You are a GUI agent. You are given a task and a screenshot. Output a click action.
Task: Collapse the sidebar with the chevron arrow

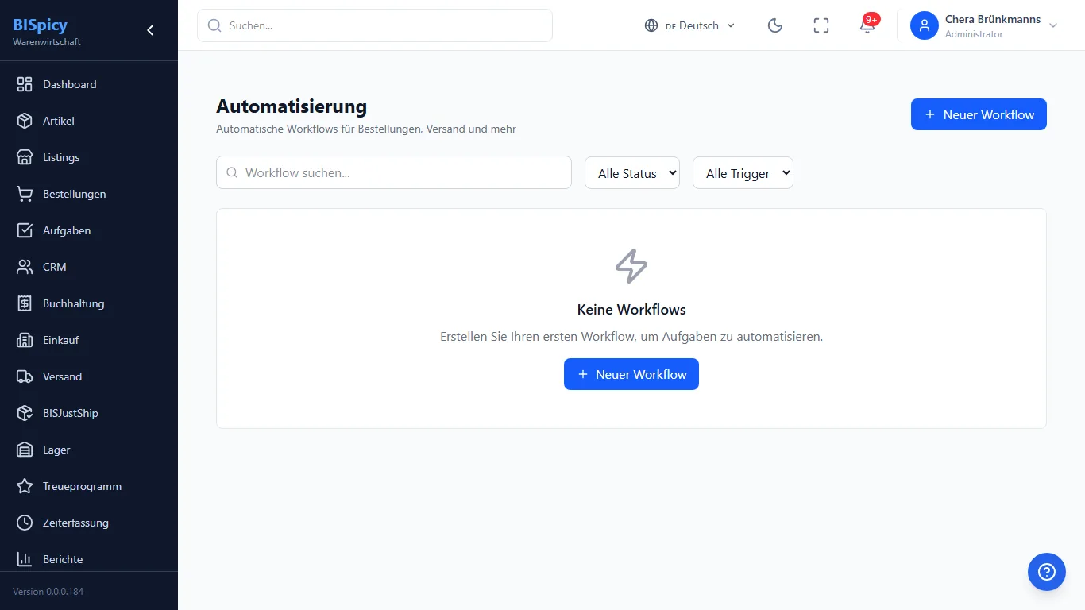pyautogui.click(x=150, y=30)
